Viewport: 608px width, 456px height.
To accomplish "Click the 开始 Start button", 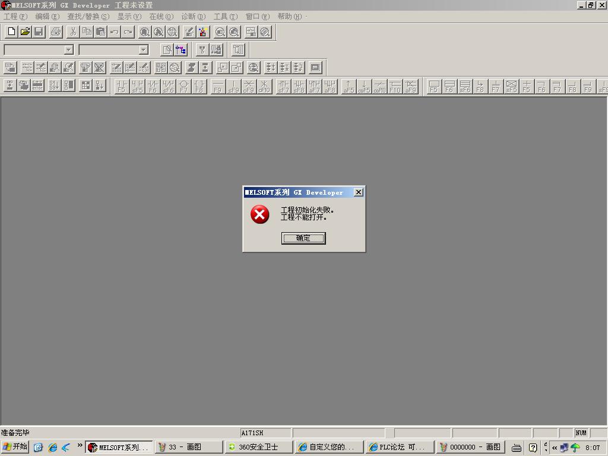I will pos(15,447).
